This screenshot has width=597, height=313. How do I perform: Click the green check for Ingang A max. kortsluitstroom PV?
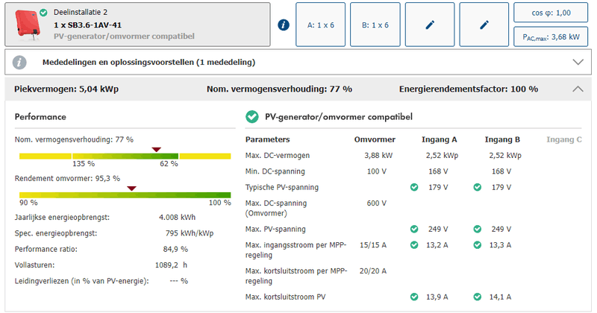pos(414,297)
